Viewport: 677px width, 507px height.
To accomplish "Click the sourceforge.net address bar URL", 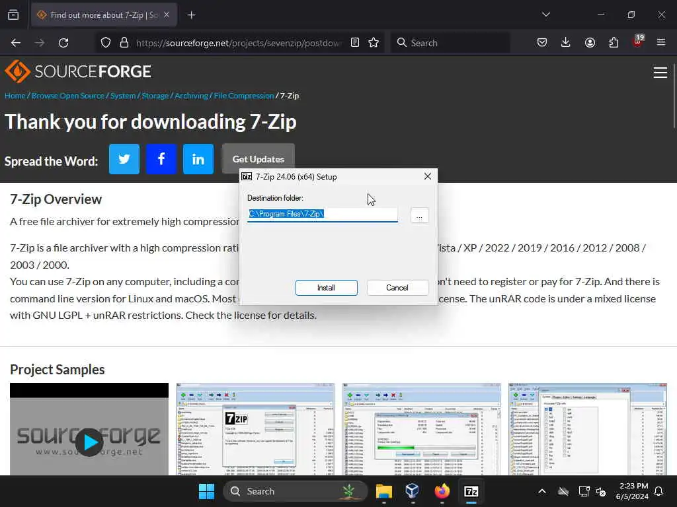I will pos(238,43).
